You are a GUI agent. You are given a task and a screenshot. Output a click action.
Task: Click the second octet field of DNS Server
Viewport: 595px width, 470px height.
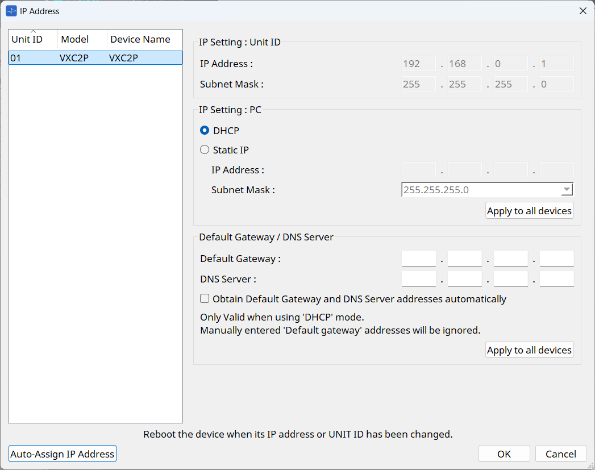[464, 279]
